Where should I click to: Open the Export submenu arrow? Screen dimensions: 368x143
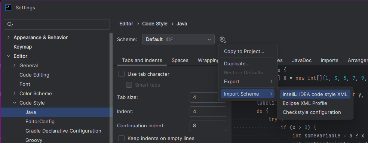pos(271,81)
